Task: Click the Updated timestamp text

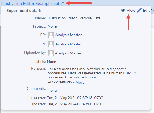Action: pyautogui.click(x=75, y=104)
